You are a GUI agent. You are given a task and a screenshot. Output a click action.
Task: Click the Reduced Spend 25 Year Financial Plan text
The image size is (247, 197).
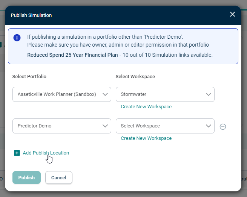pos(72,55)
